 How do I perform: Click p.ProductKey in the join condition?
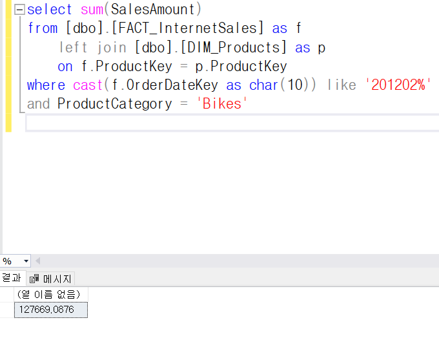click(241, 67)
